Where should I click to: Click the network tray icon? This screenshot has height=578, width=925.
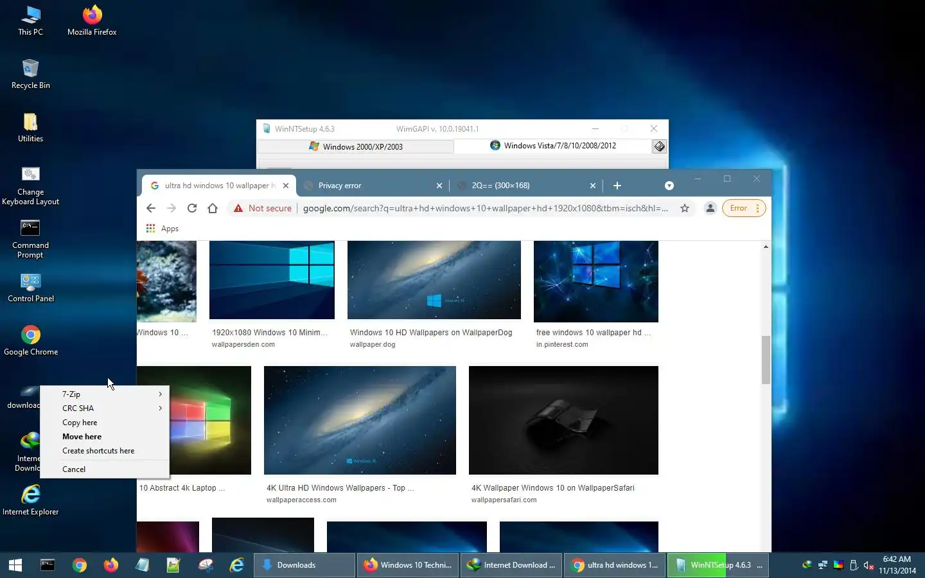(822, 565)
